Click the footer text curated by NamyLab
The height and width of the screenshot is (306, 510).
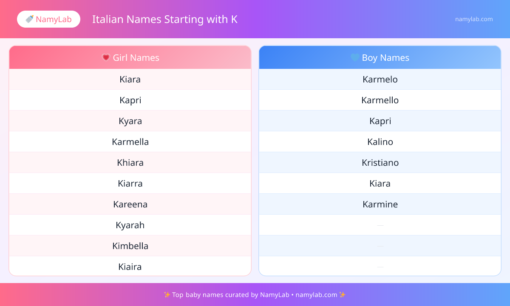[255, 295]
